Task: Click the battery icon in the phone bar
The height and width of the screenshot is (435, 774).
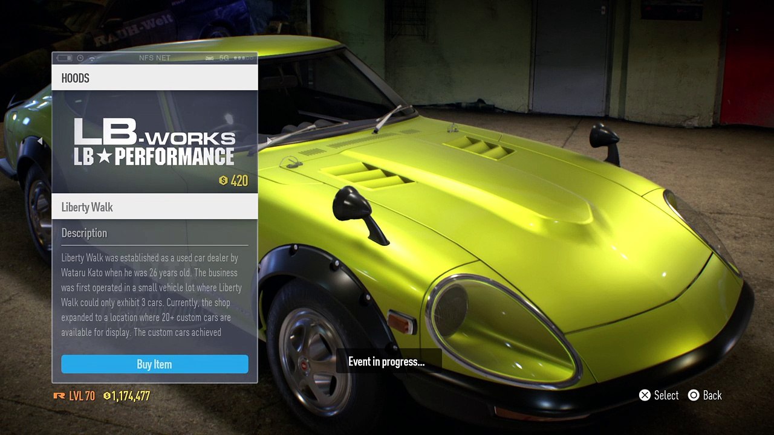Action: pyautogui.click(x=65, y=58)
